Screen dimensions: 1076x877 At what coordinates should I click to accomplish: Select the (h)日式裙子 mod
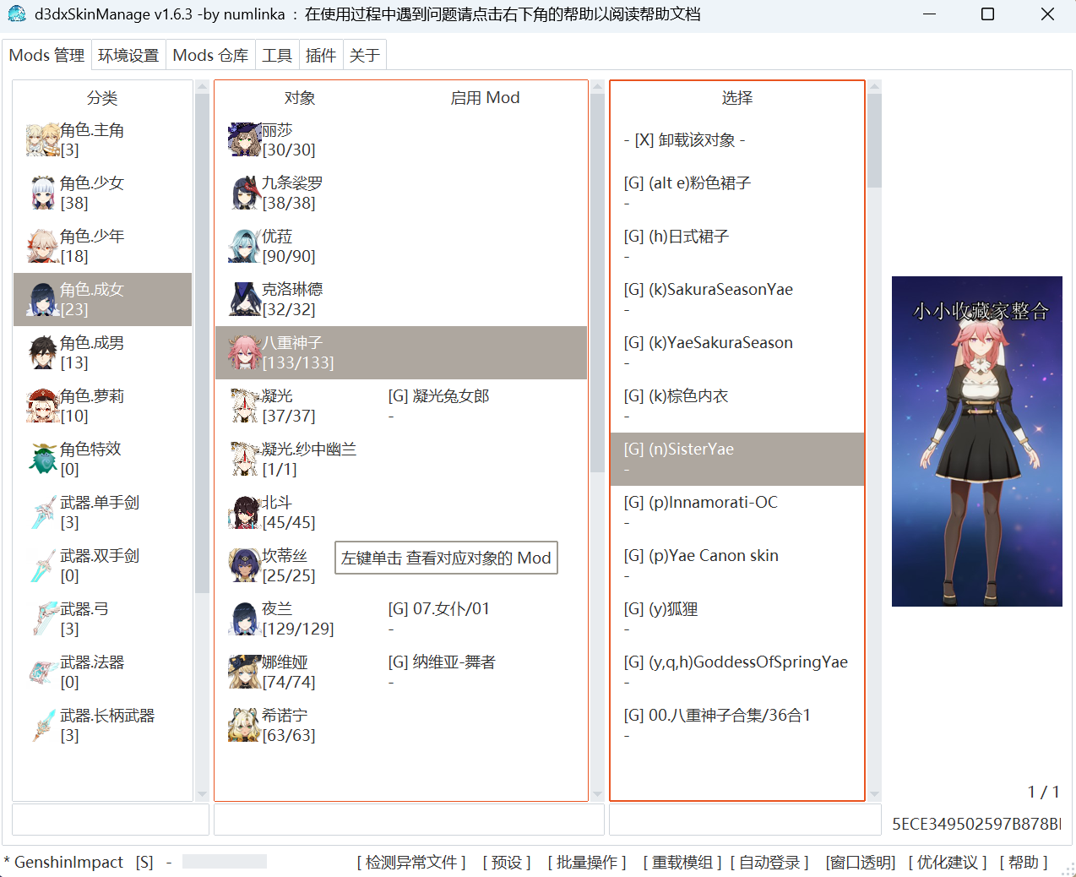pos(737,246)
